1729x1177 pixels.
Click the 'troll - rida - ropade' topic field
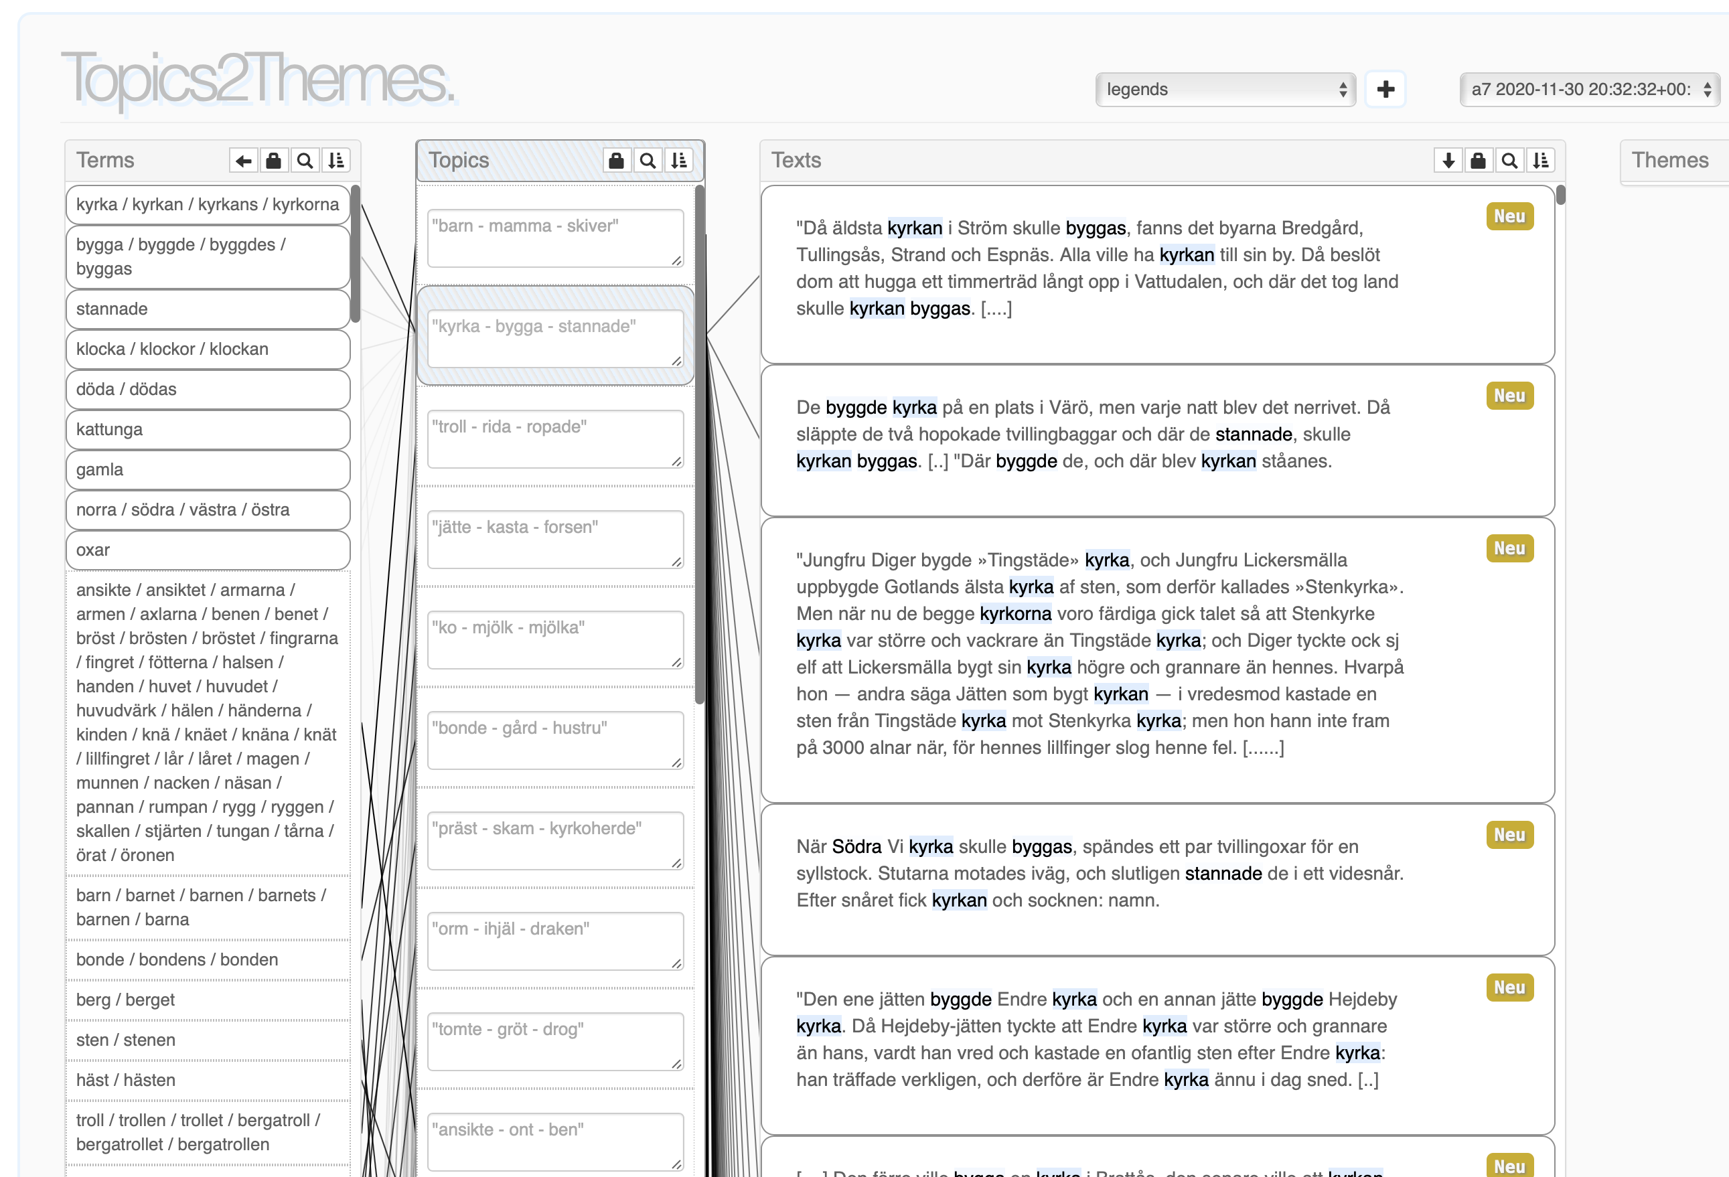click(x=555, y=439)
